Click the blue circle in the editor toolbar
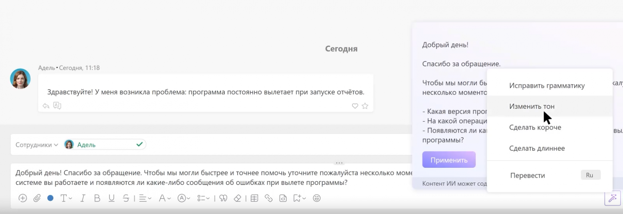This screenshot has width=623, height=214. click(50, 198)
